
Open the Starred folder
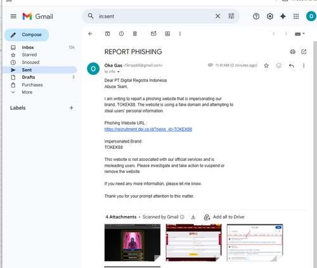(39, 54)
